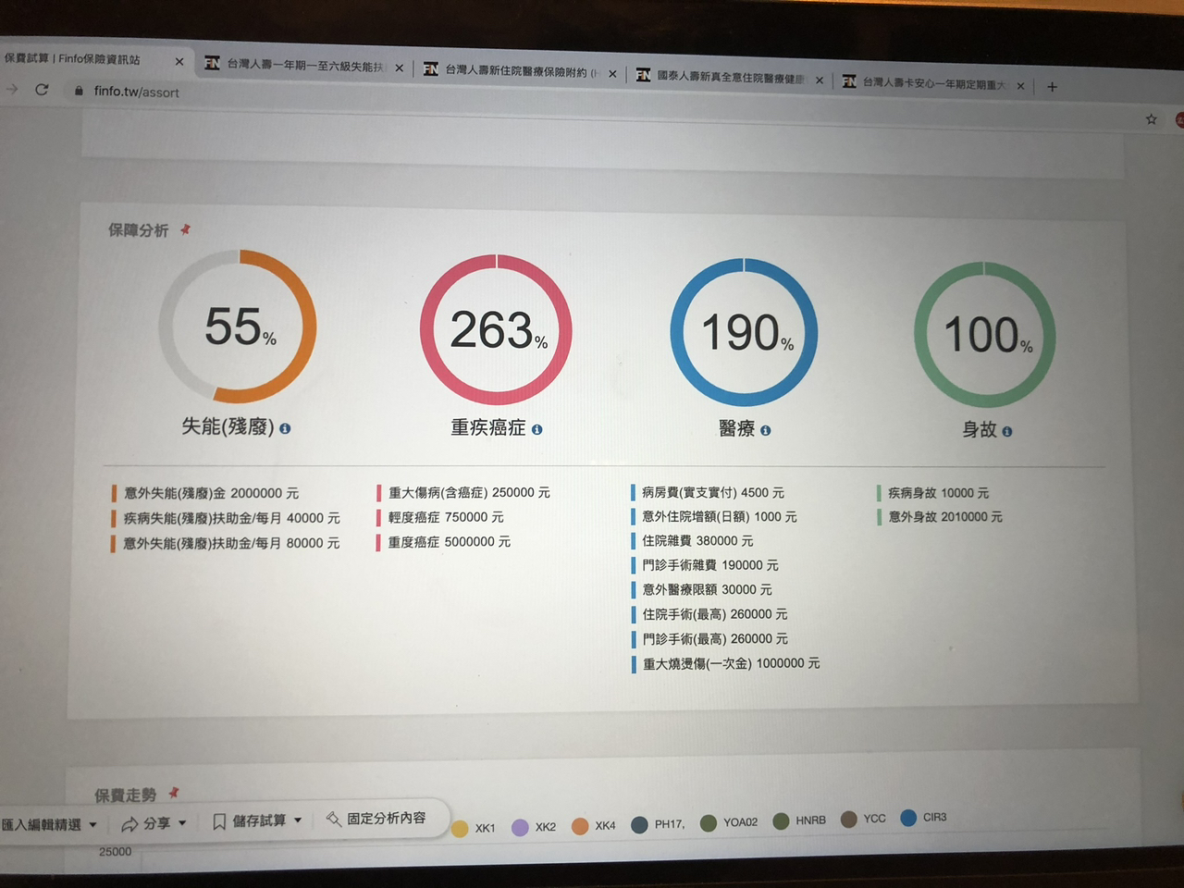Select the XK4 orange color dot
Image resolution: width=1184 pixels, height=888 pixels.
[x=581, y=824]
